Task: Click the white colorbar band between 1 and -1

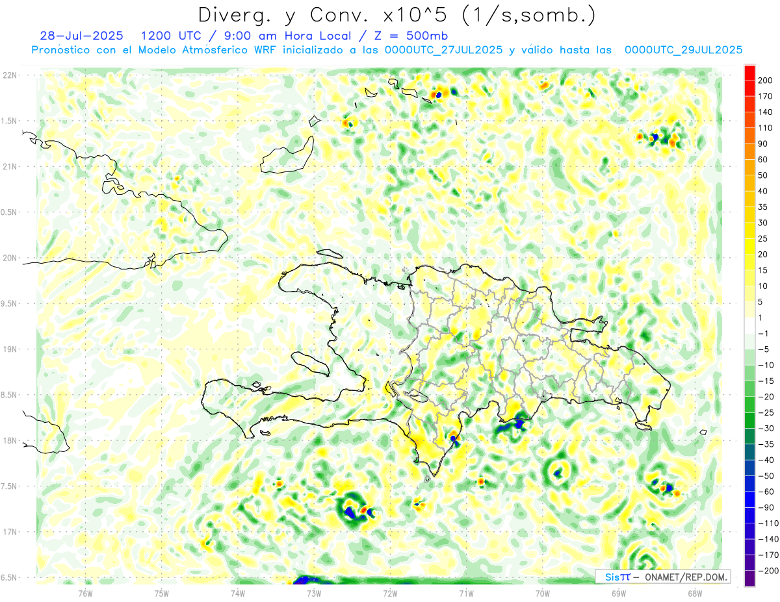Action: tap(750, 326)
